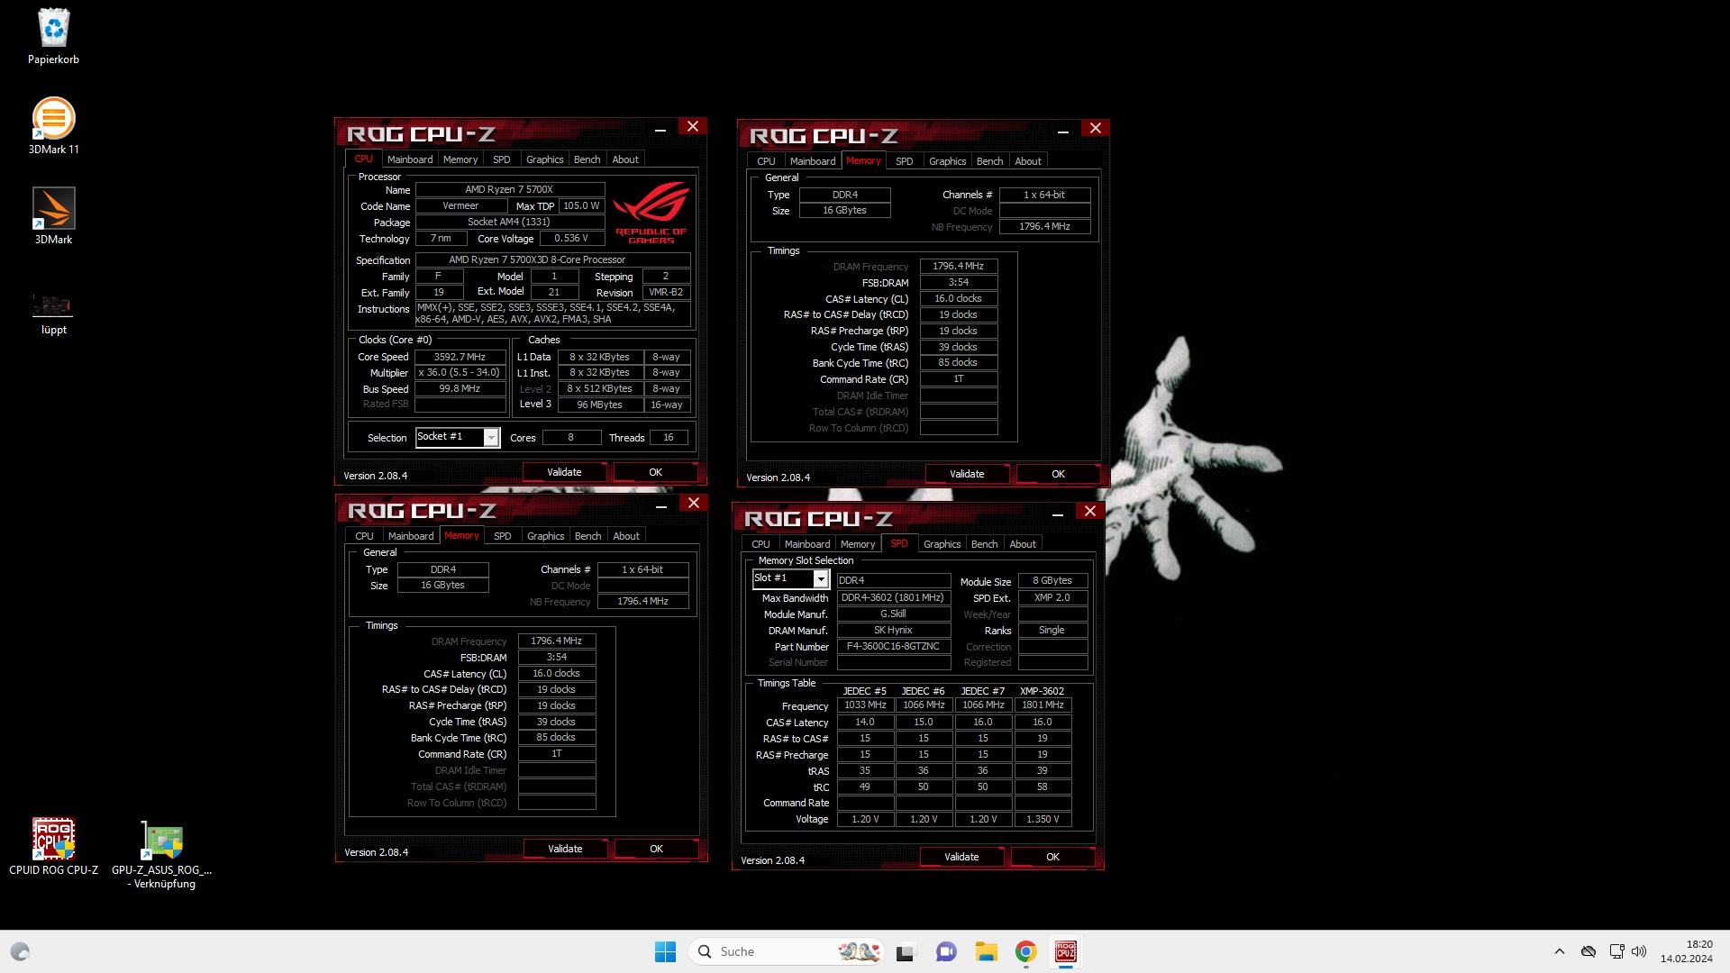
Task: Open the Socket #1 selection dropdown
Action: [457, 437]
